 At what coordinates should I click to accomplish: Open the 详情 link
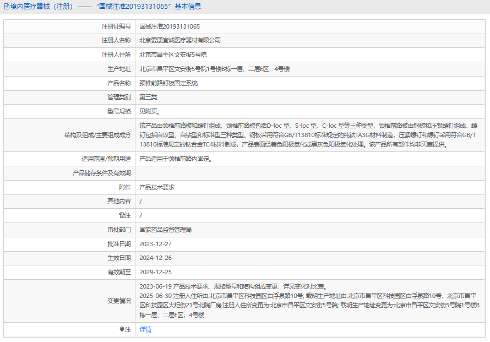point(145,329)
